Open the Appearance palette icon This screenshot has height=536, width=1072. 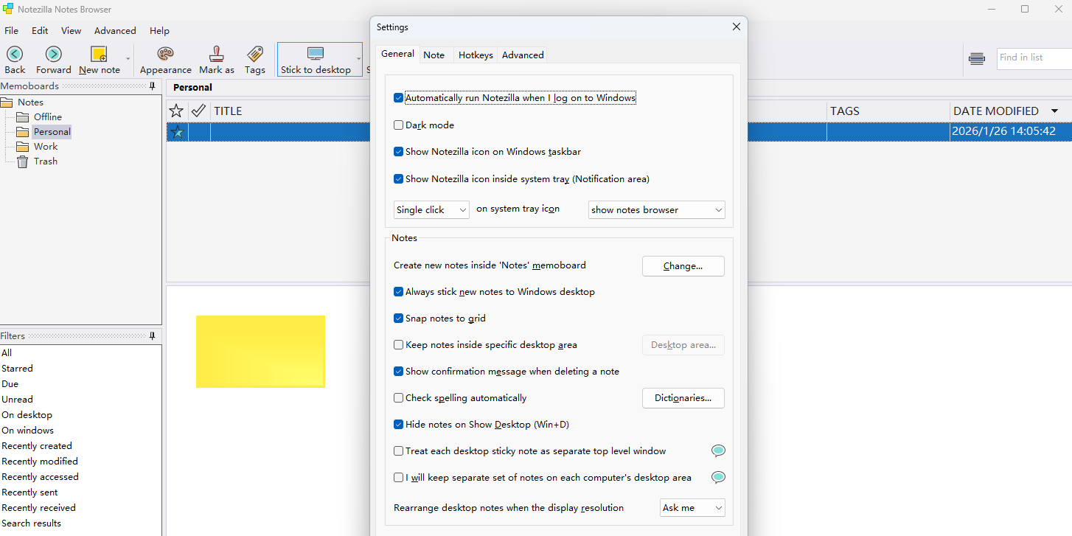(165, 54)
